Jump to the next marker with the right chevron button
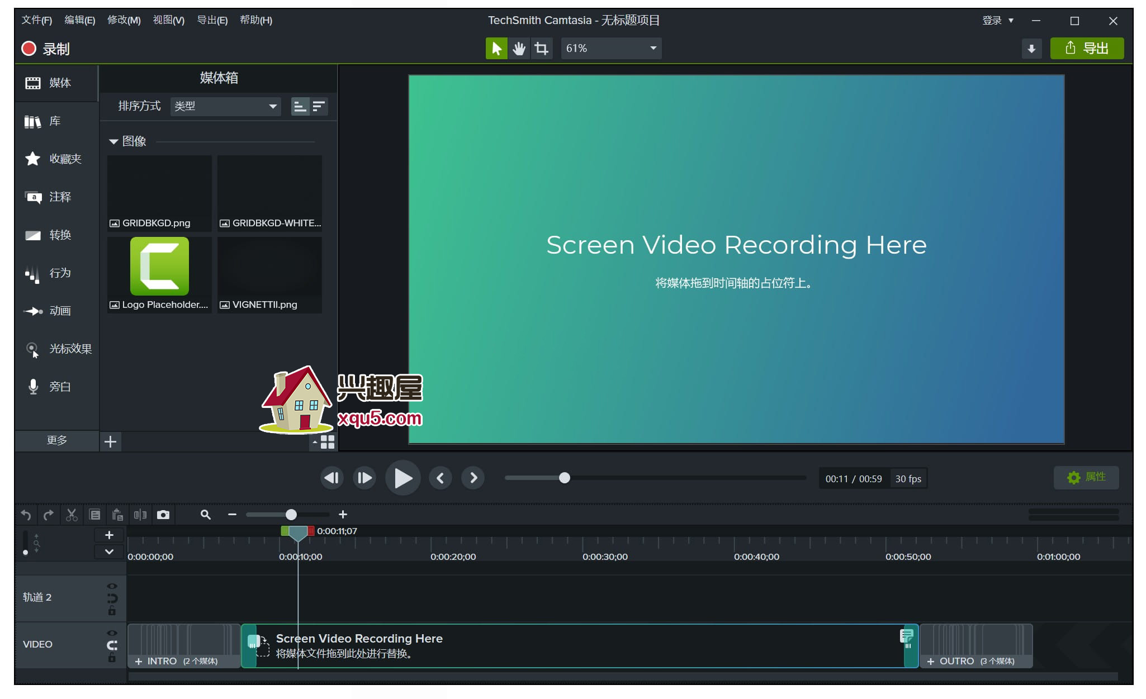 (x=473, y=478)
